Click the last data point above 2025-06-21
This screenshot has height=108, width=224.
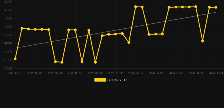coord(216,7)
